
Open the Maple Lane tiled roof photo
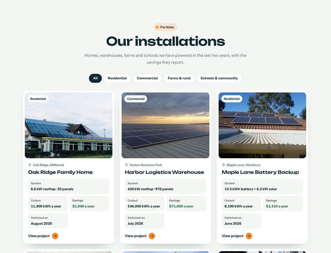[262, 125]
